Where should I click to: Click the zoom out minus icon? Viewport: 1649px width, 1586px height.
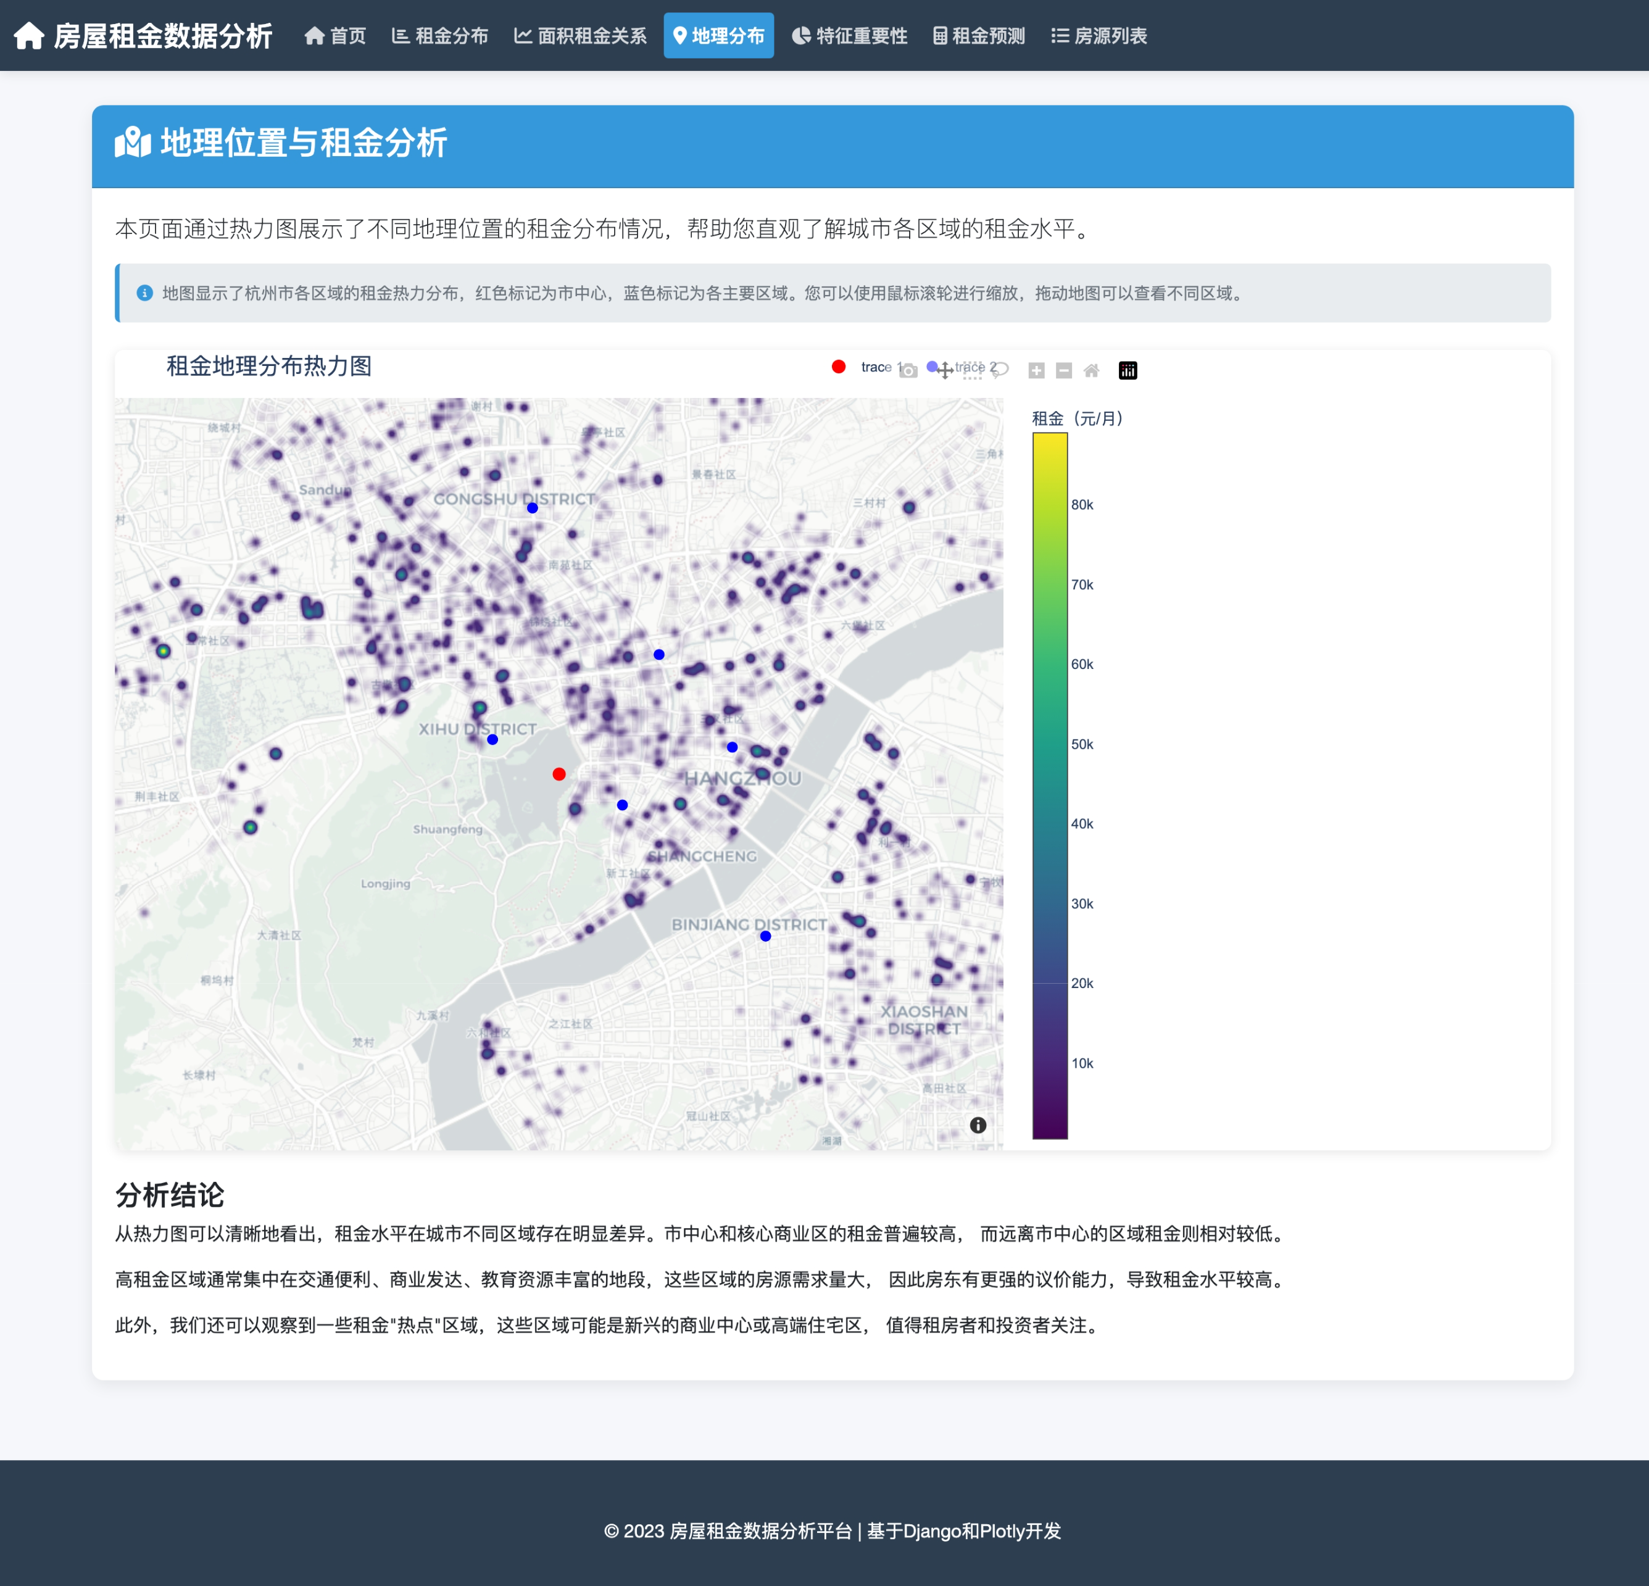(1063, 370)
